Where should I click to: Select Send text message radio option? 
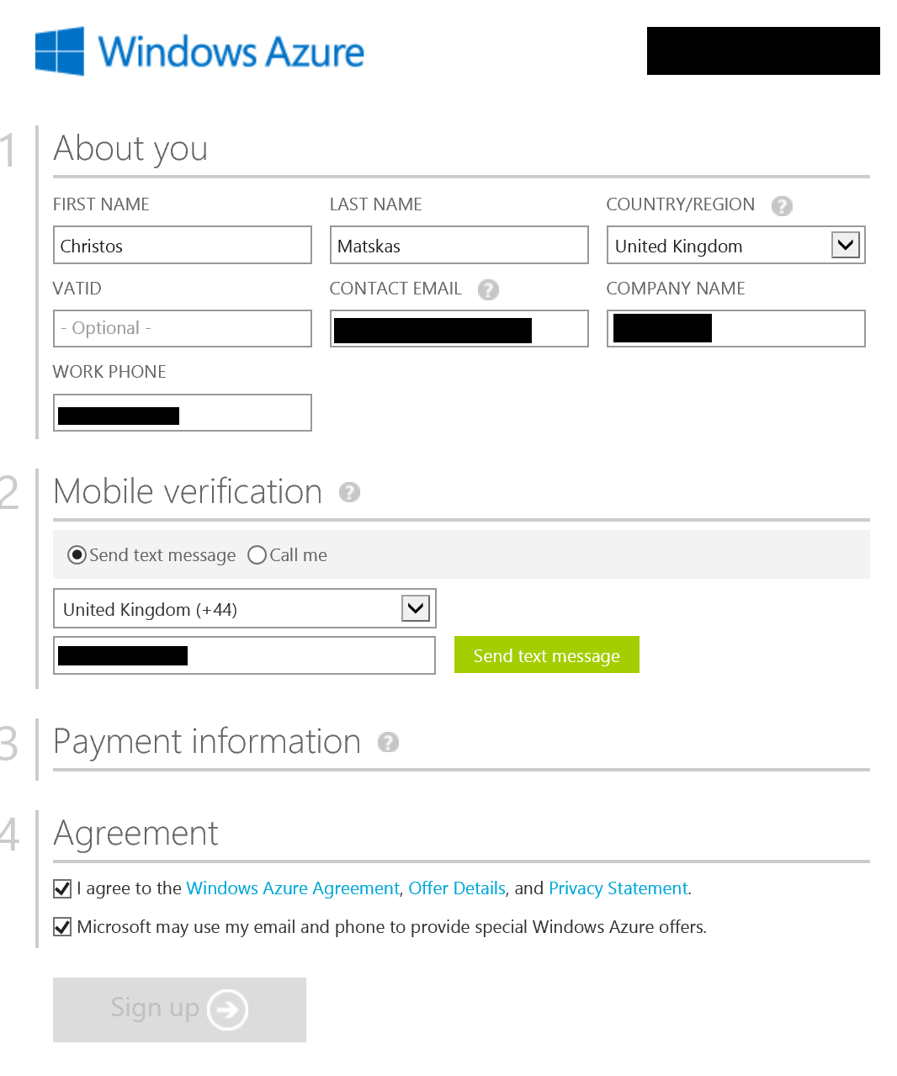pos(77,555)
